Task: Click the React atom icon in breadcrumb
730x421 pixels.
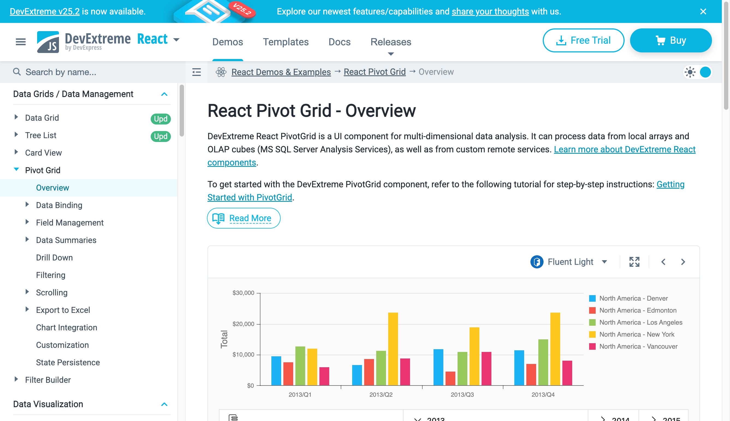Action: 221,72
